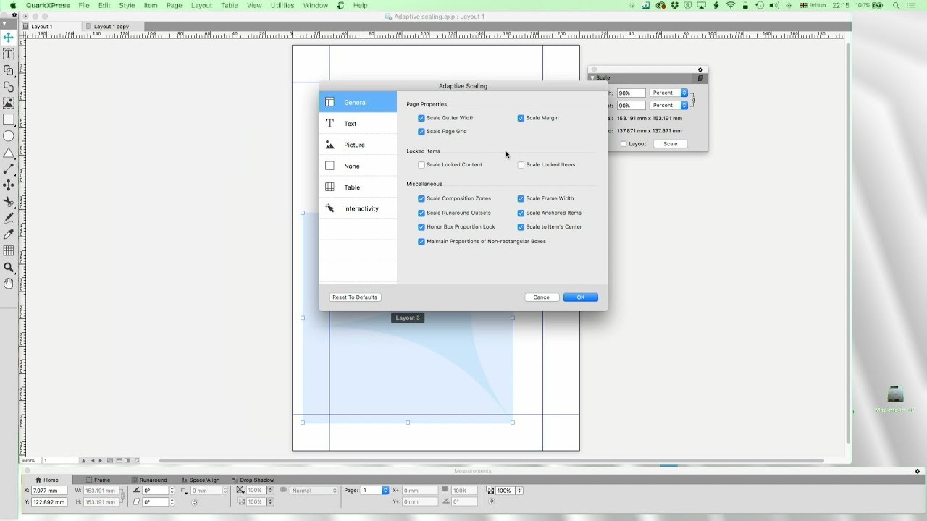Select the Interactivity pane

point(358,208)
